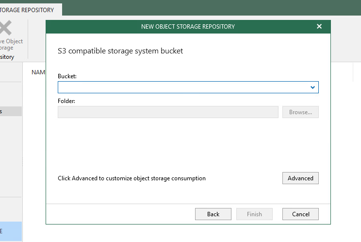
Task: Close the New Object Storage Repository dialog
Action: (319, 26)
